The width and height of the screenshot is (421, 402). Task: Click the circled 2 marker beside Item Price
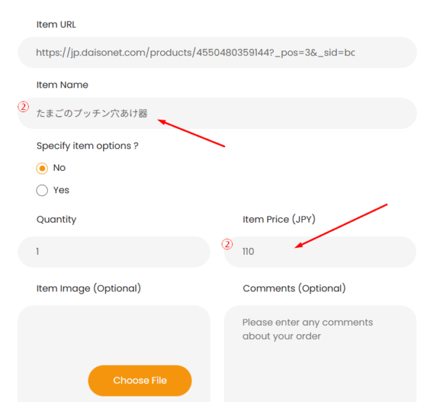tap(227, 244)
